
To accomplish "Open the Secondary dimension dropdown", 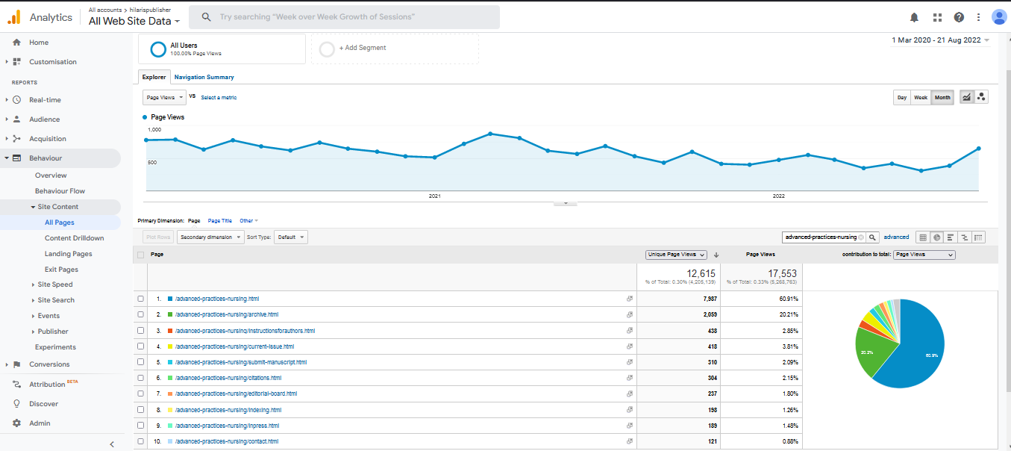I will [210, 237].
